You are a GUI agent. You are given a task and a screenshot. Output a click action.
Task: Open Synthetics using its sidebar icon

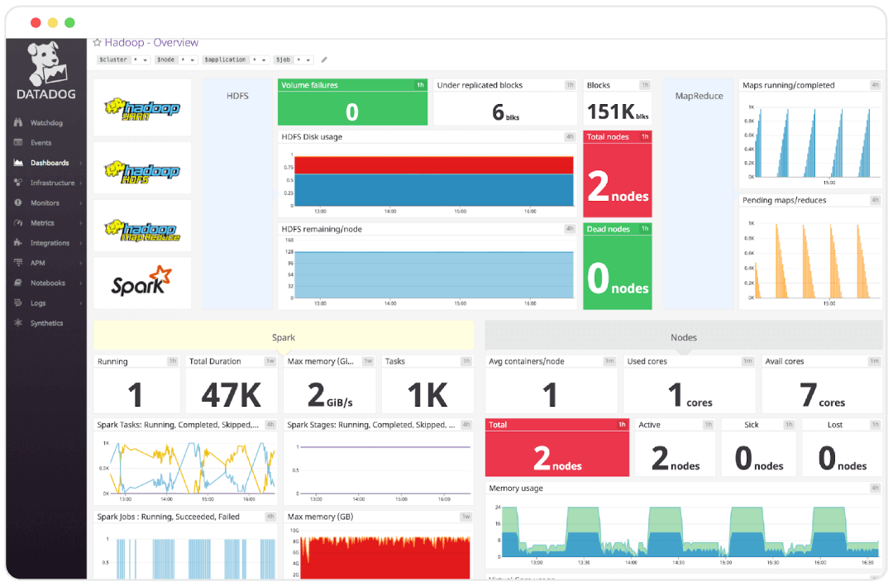click(x=28, y=322)
